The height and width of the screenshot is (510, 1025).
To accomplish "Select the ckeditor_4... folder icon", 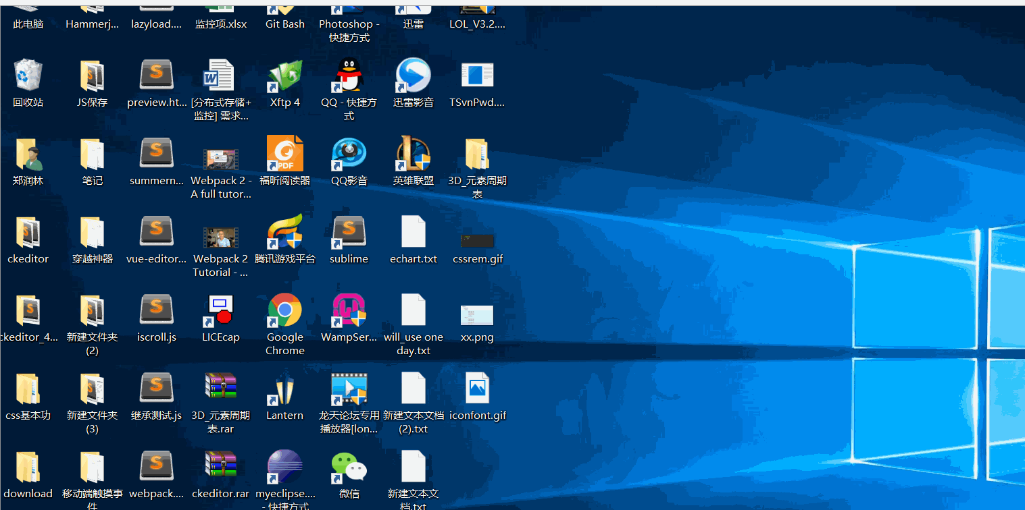I will (28, 310).
